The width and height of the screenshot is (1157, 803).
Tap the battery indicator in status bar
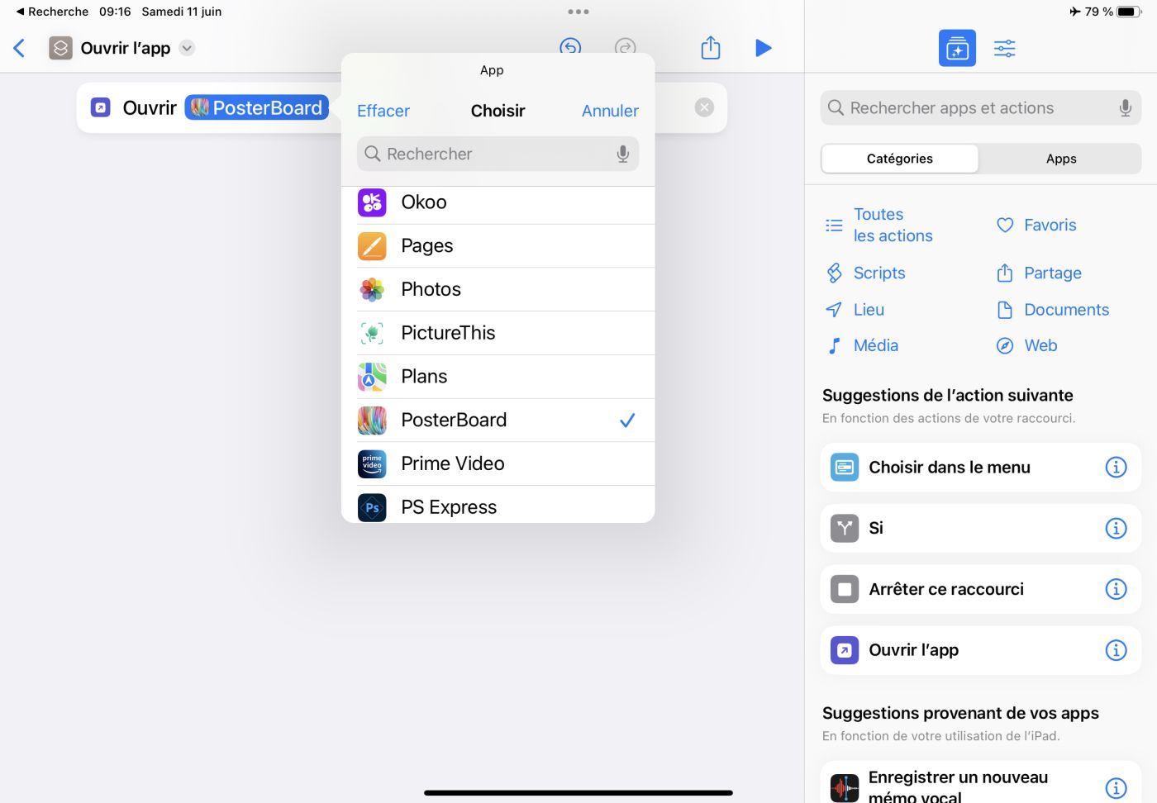click(x=1129, y=12)
